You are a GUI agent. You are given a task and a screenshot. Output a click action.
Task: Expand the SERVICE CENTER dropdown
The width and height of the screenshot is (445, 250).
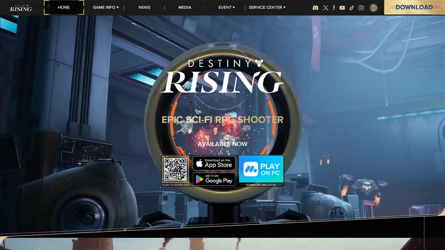tap(267, 7)
